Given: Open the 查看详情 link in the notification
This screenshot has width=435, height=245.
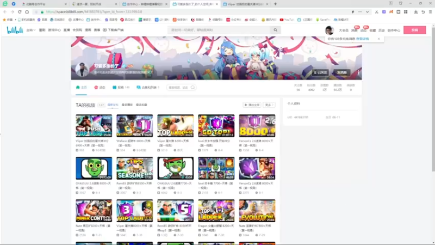Looking at the screenshot, I should (x=362, y=39).
